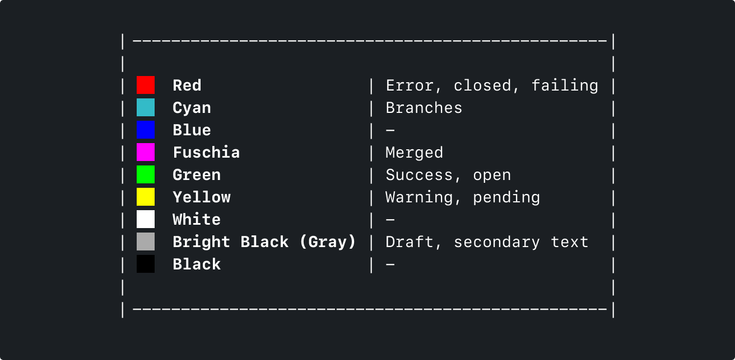Viewport: 735px width, 360px height.
Task: Select the yellow color swatch
Action: tap(146, 197)
